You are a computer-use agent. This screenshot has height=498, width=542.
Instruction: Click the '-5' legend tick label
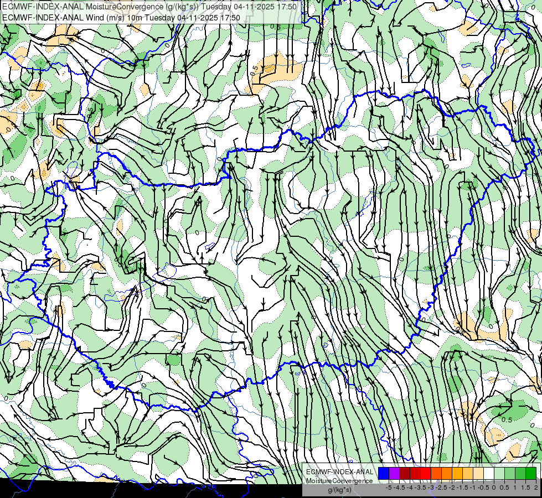[389, 487]
